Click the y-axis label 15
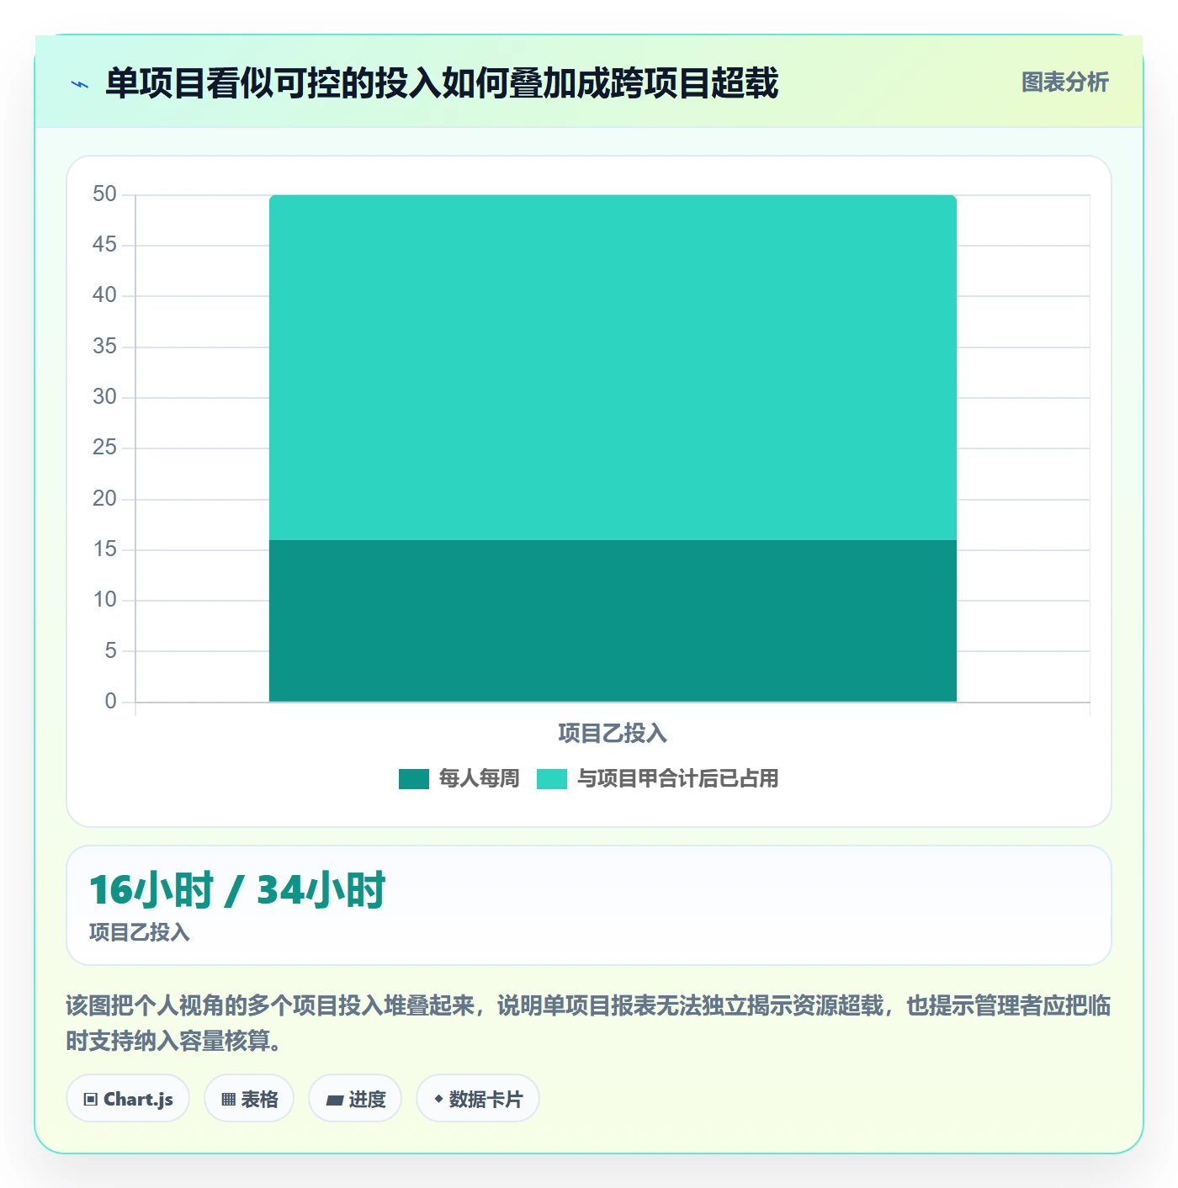1178x1188 pixels. pos(104,549)
